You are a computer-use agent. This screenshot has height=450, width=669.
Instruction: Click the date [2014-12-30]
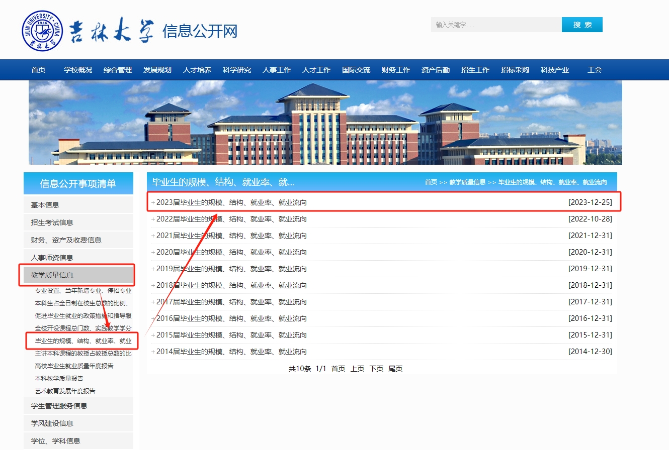coord(590,352)
